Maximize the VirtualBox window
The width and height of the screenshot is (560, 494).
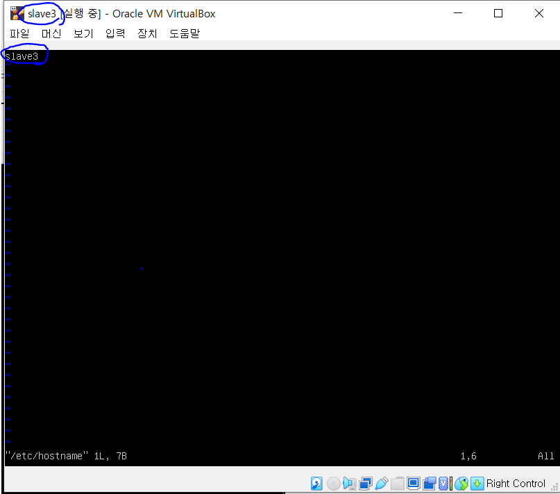click(498, 13)
